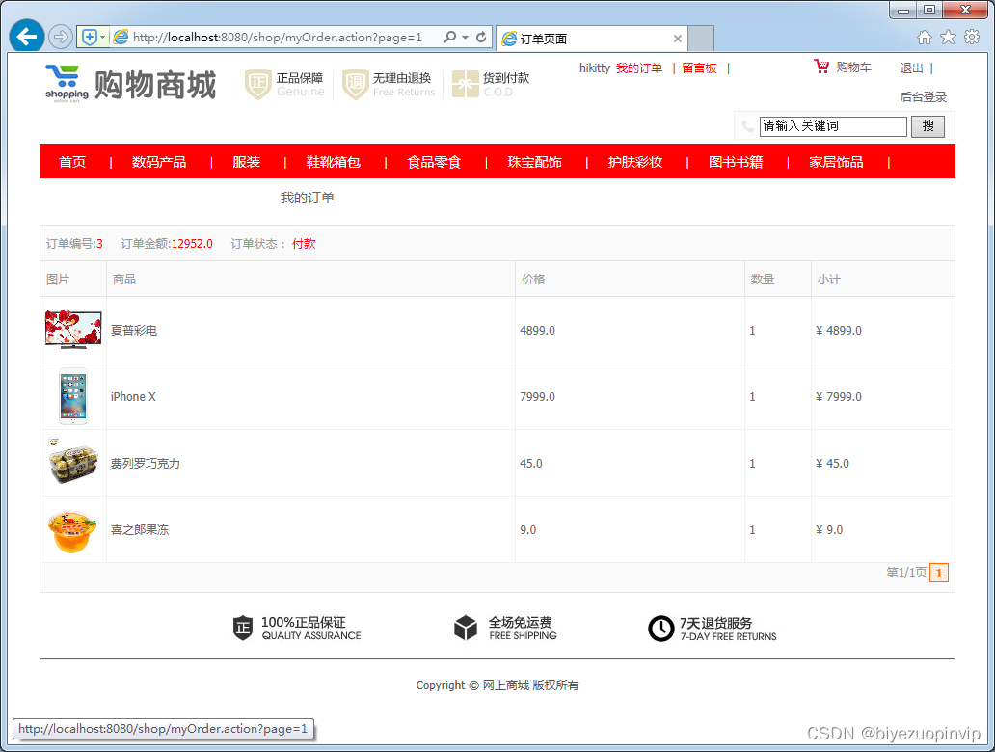Open the 鞋靴箱包 category
The height and width of the screenshot is (752, 995).
point(334,162)
